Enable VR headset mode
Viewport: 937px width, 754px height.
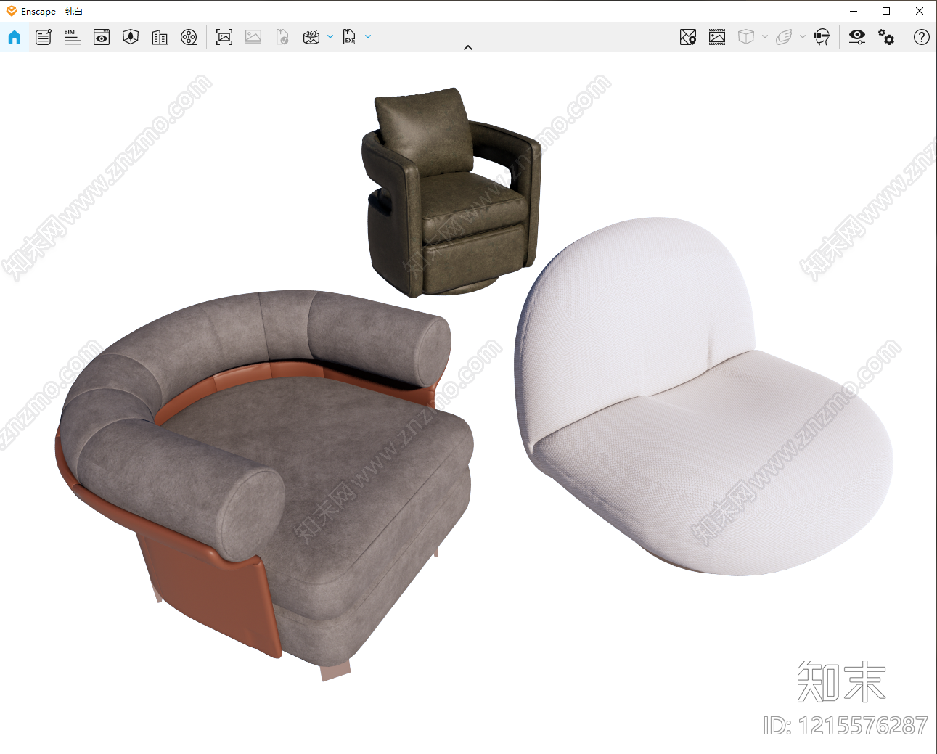(822, 37)
